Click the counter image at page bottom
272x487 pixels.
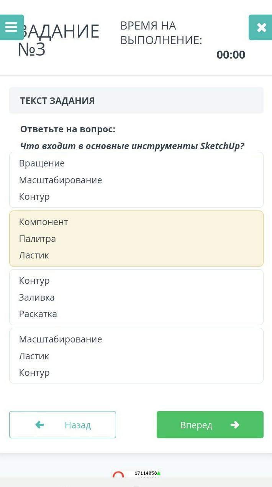click(x=136, y=474)
